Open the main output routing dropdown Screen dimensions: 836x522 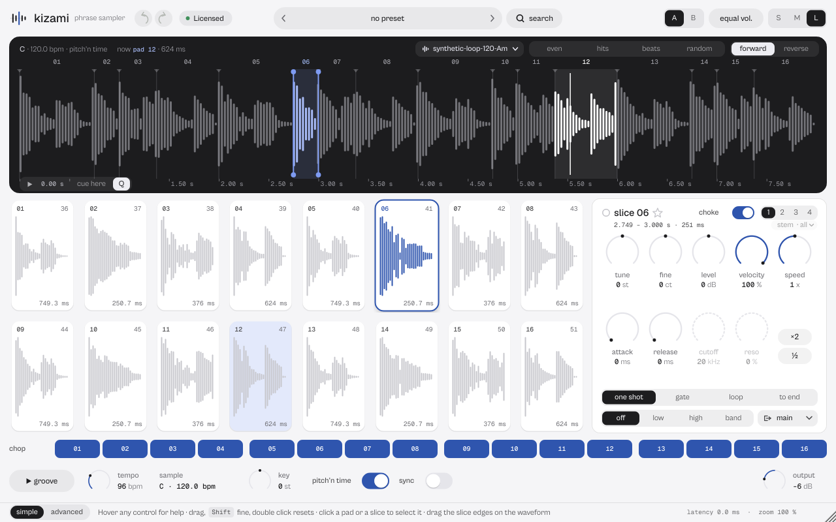pos(788,418)
